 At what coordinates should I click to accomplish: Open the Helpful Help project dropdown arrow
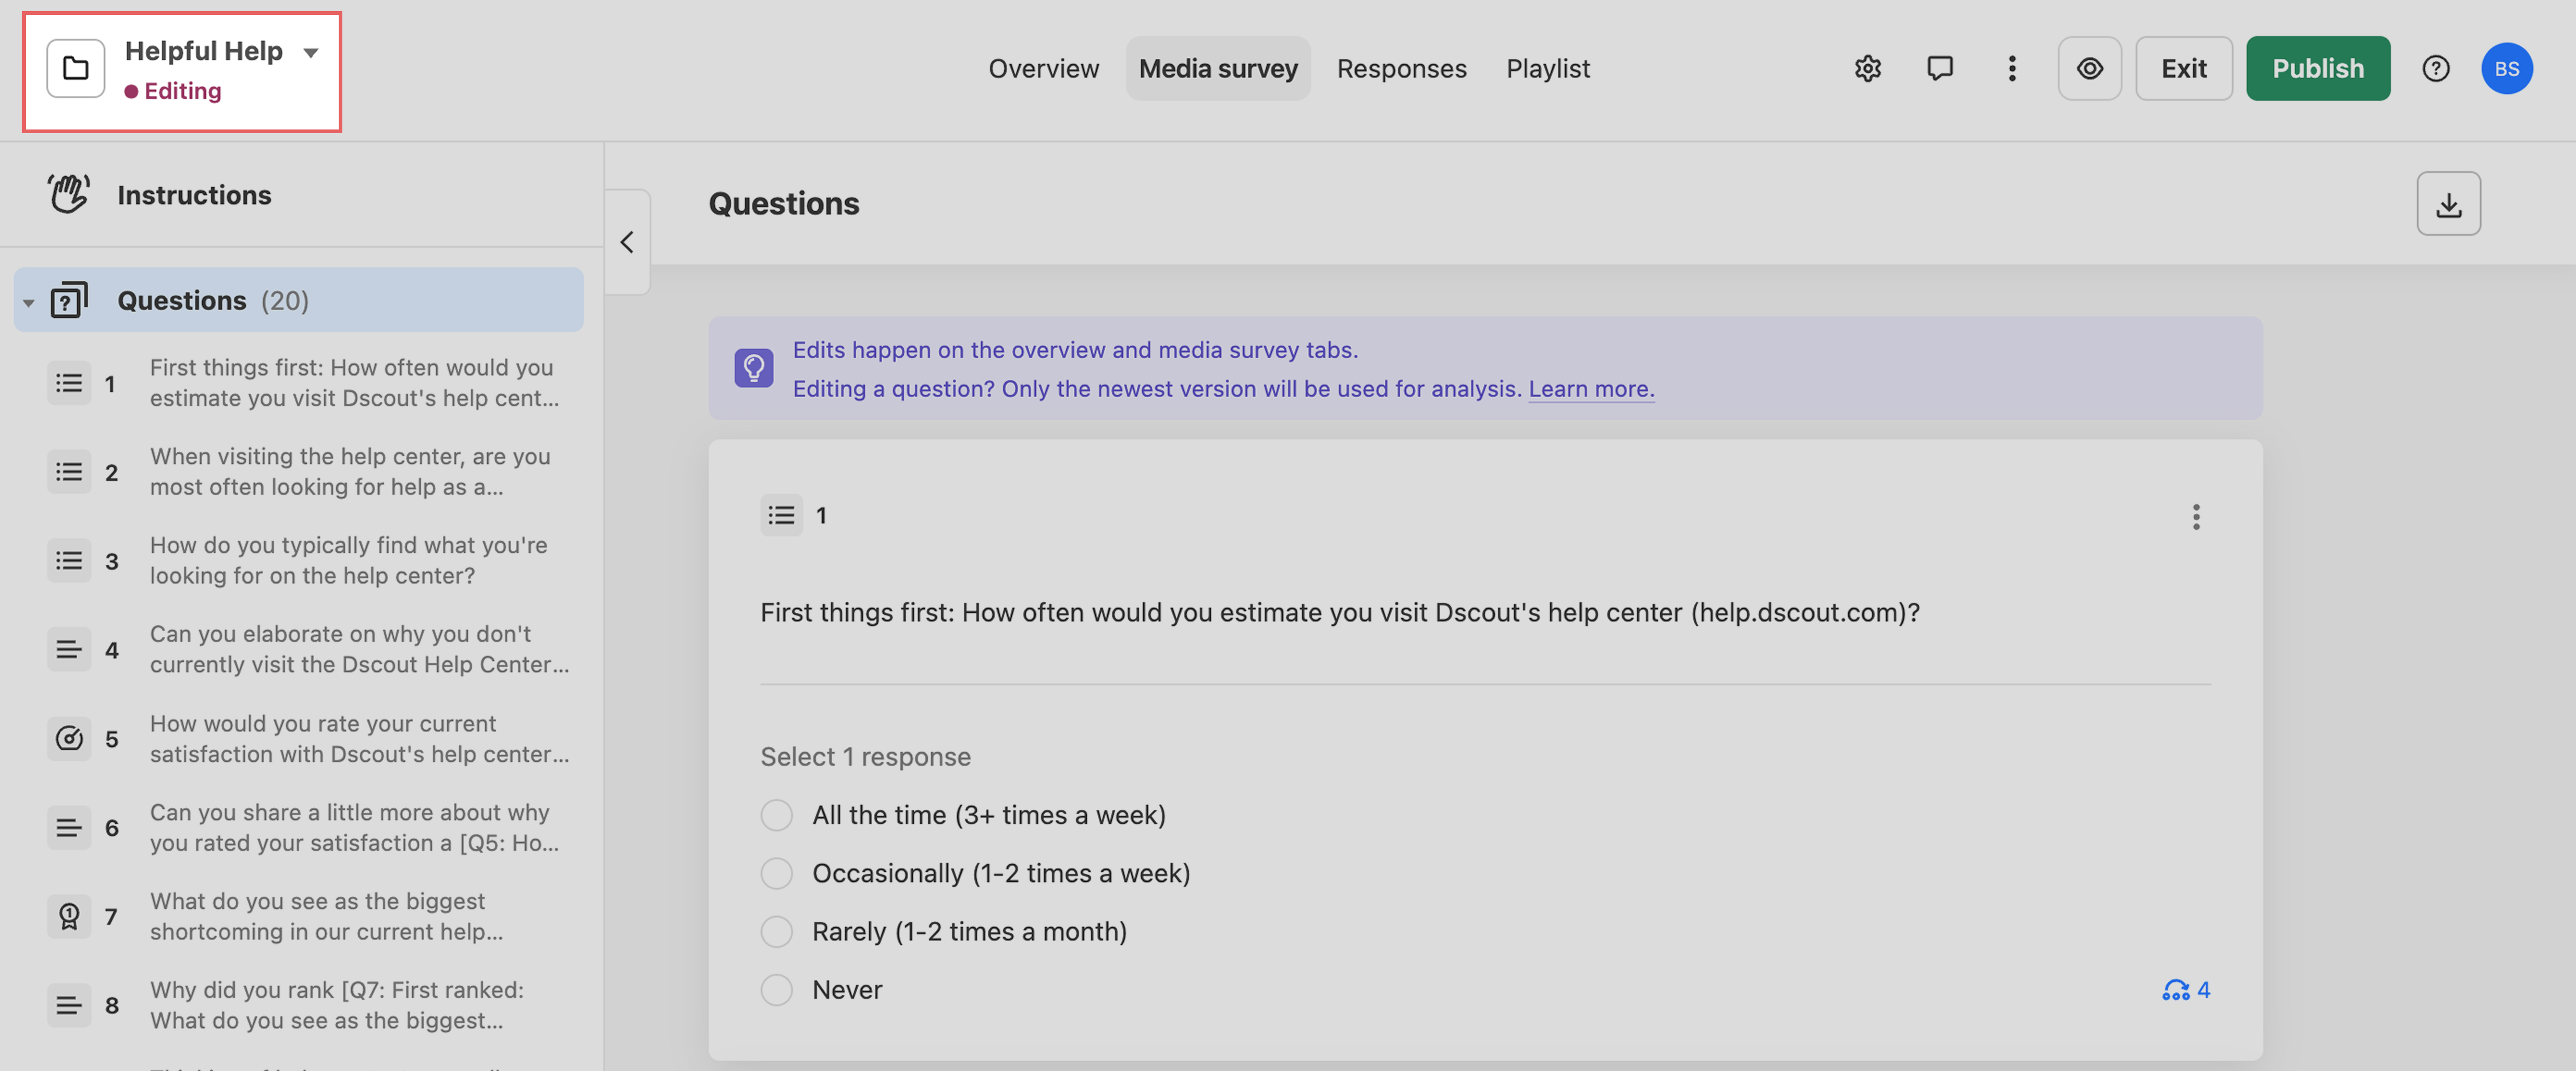point(311,53)
